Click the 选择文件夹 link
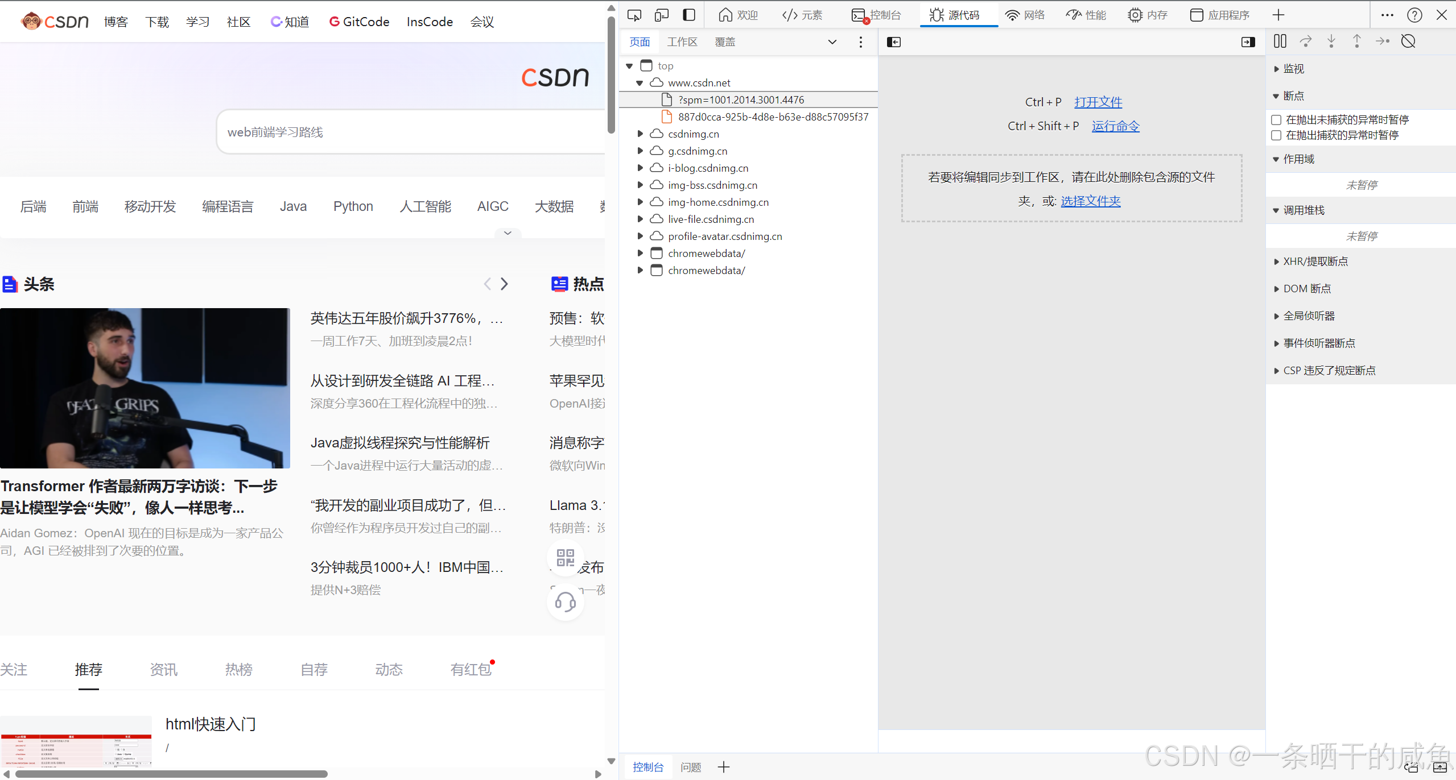The width and height of the screenshot is (1456, 780). pos(1090,201)
